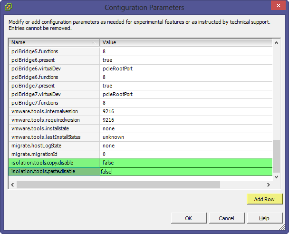Select the migrate.migrationId row name

click(x=54, y=154)
